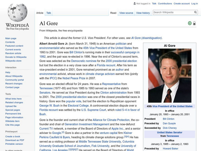Viewport: 201px width, 151px height.
Task: Follow the Nobel Peace Prize link
Action: [x=74, y=78]
